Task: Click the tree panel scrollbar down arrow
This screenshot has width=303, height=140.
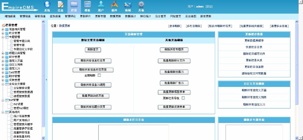Action: 43,138
